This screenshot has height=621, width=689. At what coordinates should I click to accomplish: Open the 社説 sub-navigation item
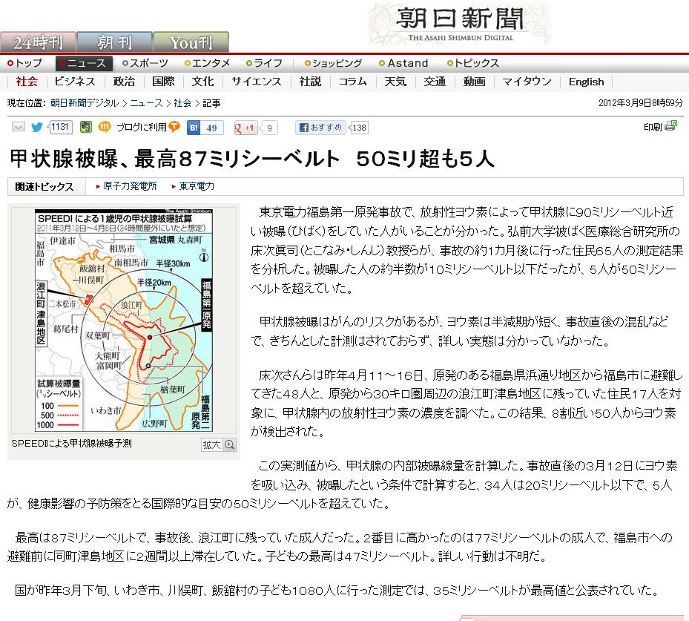point(310,82)
